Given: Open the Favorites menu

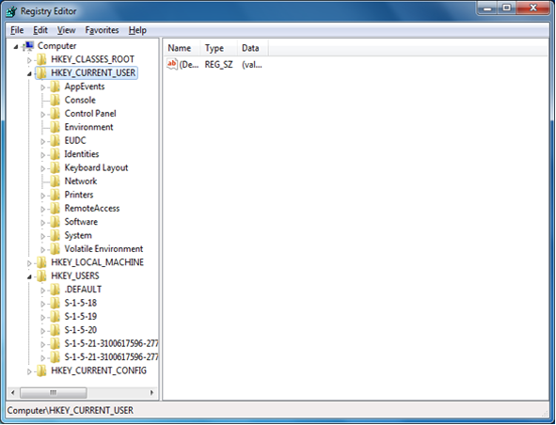Looking at the screenshot, I should click(x=102, y=30).
